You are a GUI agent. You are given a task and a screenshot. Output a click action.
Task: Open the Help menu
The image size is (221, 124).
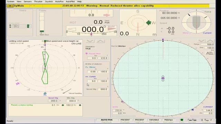[x=79, y=1]
